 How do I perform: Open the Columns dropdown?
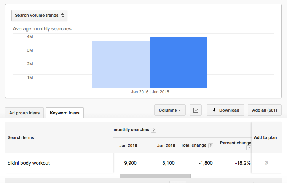170,110
